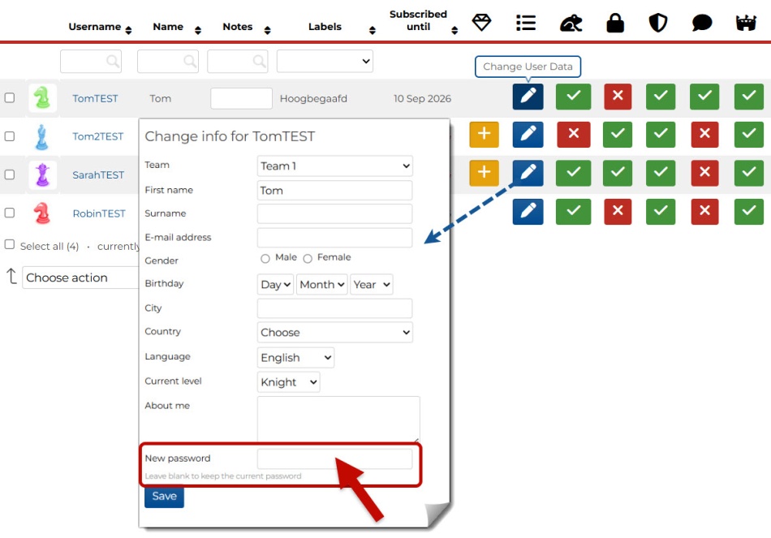771x538 pixels.
Task: Enable the Select all checkbox
Action: coord(10,244)
